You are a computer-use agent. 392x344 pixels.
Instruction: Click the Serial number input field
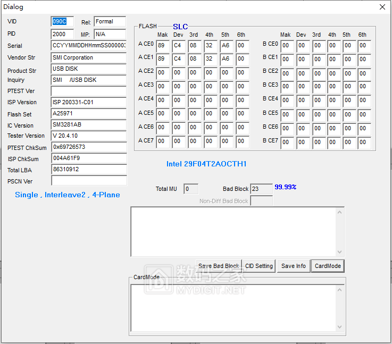88,46
